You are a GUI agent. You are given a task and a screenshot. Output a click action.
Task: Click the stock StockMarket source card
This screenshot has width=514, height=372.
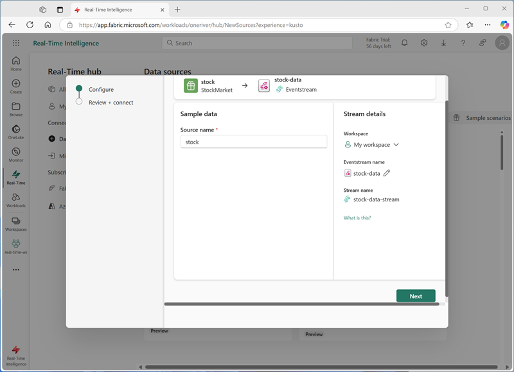208,86
